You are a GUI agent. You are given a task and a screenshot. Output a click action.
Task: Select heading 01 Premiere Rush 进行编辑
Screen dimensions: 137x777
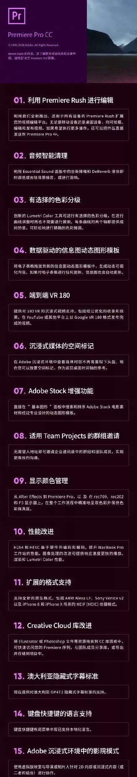(64, 100)
